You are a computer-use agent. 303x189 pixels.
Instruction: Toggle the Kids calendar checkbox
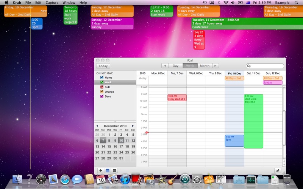click(102, 87)
